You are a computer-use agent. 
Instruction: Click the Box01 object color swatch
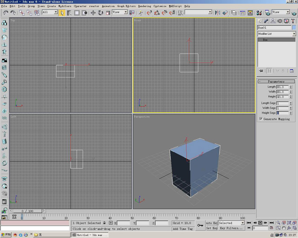point(294,28)
